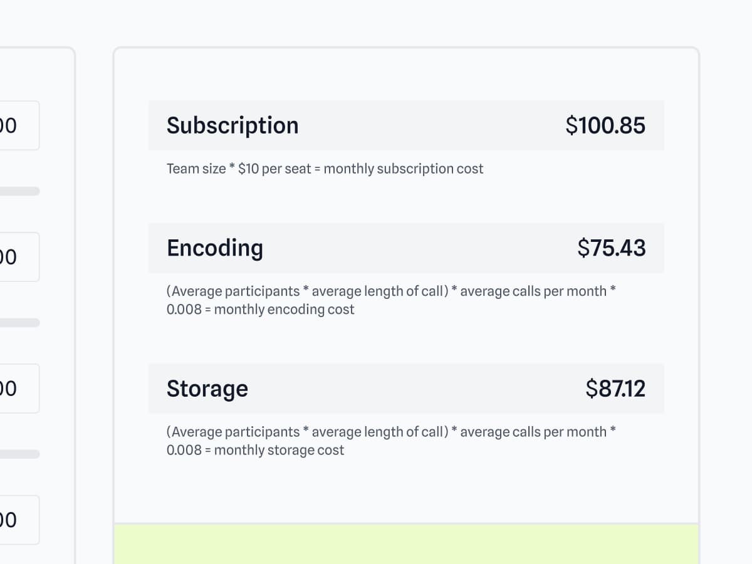
Task: Focus the third number input on the left
Action: click(18, 389)
